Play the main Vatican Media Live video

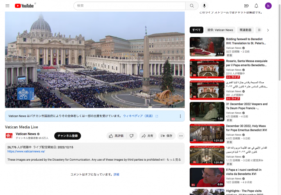point(95,60)
